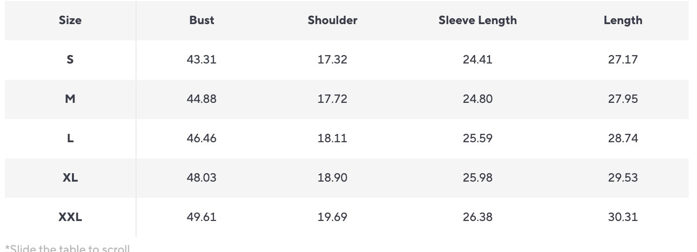Select the S size row label
The image size is (697, 252).
coord(70,60)
